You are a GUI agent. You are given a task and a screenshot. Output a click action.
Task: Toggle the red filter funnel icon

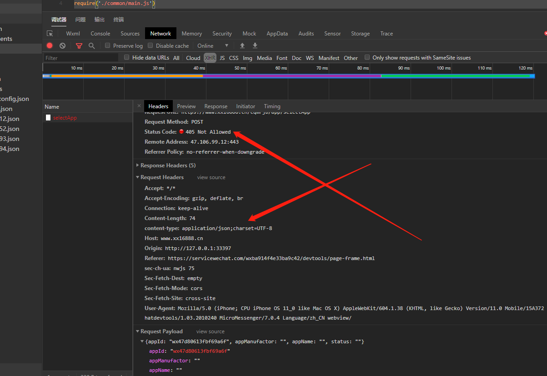[x=79, y=45]
